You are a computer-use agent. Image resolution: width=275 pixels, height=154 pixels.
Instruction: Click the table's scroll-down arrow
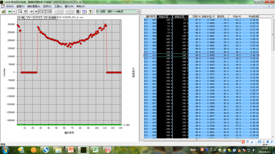tap(273, 137)
